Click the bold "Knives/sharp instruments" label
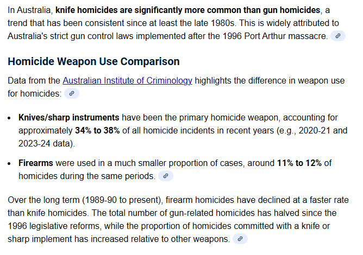This screenshot has width=363, height=255. click(x=69, y=117)
